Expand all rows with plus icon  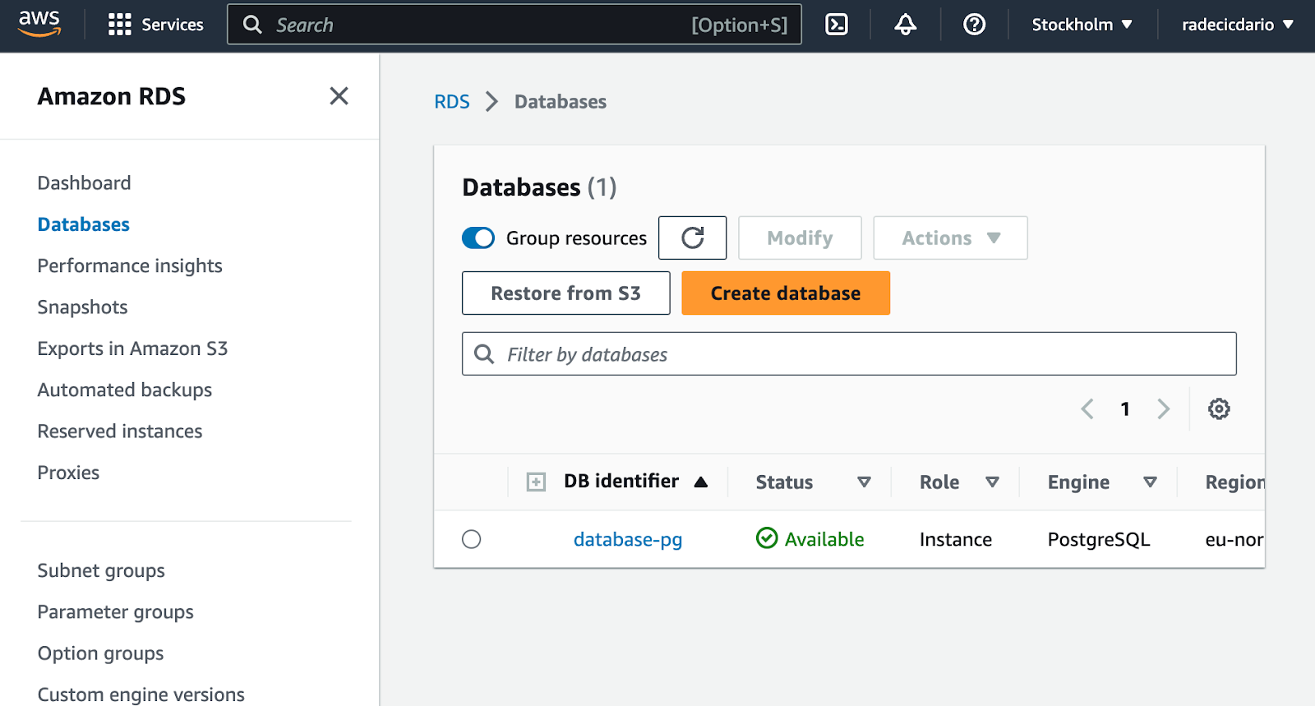[x=536, y=482]
